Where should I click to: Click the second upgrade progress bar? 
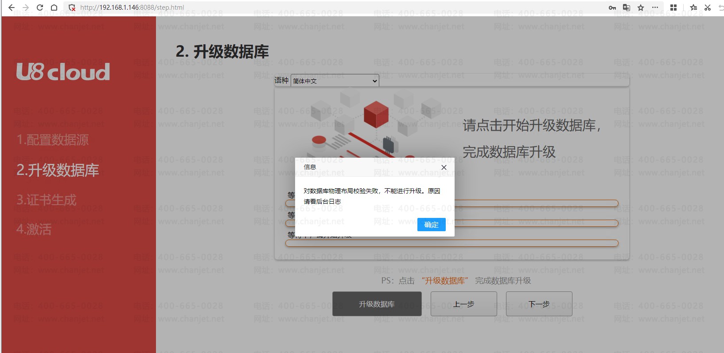452,223
